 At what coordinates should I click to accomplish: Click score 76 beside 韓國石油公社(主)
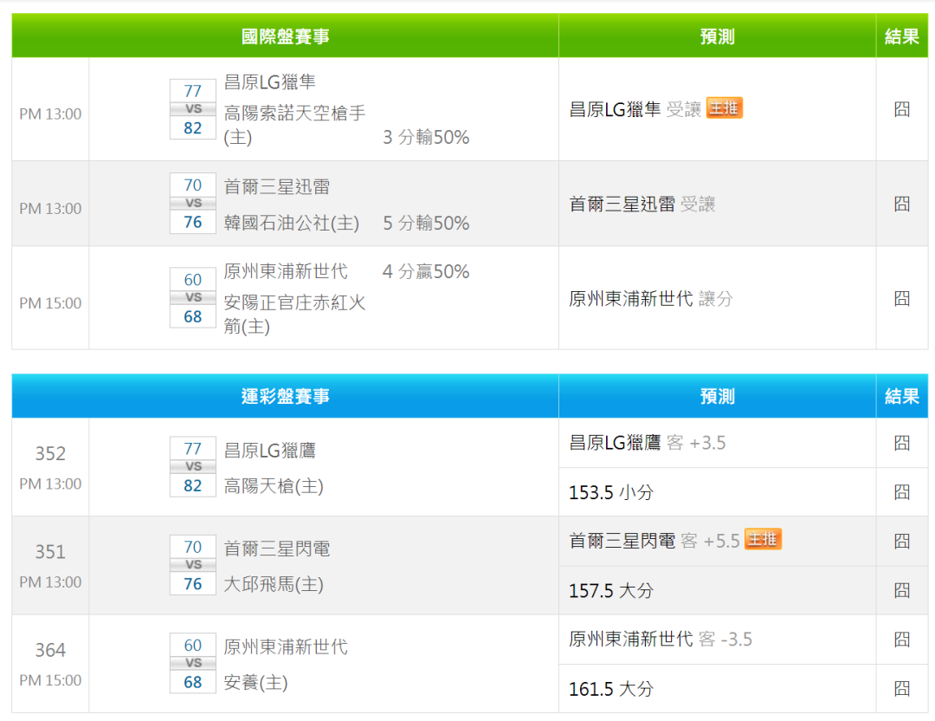click(192, 222)
